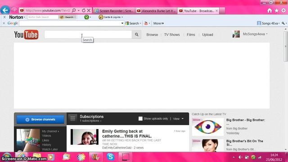The height and width of the screenshot is (162, 288).
Task: Click the Upload link
Action: pos(207,35)
